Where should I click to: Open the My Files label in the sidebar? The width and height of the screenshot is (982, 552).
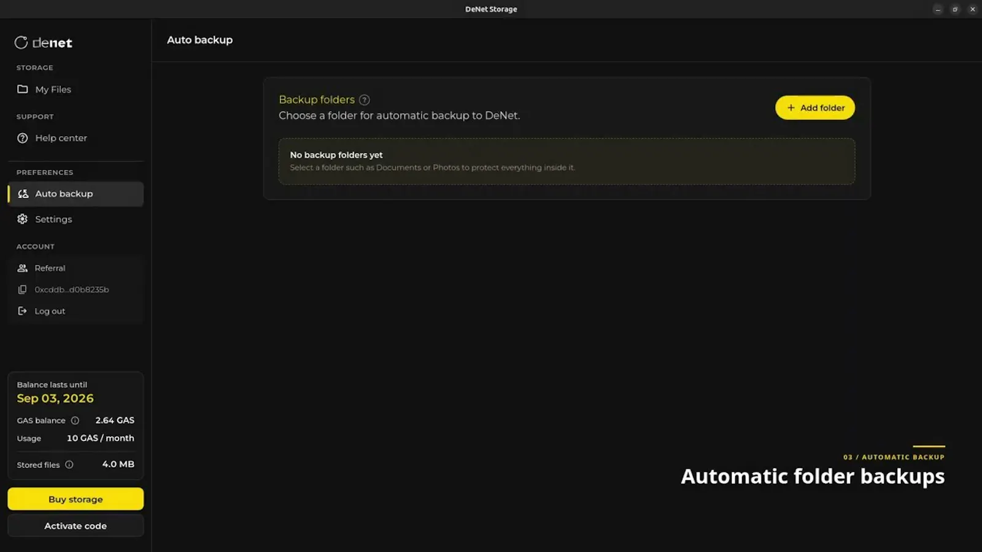point(53,90)
